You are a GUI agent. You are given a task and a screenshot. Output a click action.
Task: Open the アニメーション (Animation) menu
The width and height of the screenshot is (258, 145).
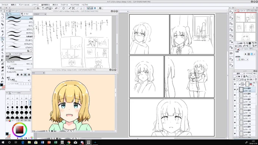click(x=24, y=5)
